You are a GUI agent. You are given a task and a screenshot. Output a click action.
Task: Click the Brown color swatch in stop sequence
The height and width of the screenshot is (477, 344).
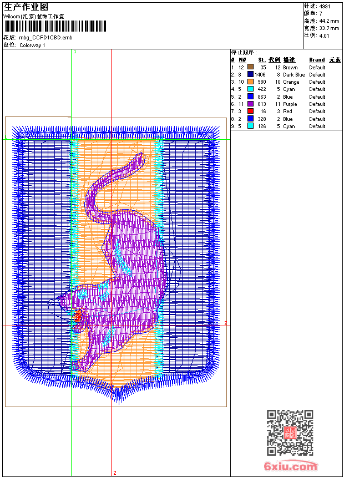[250, 67]
